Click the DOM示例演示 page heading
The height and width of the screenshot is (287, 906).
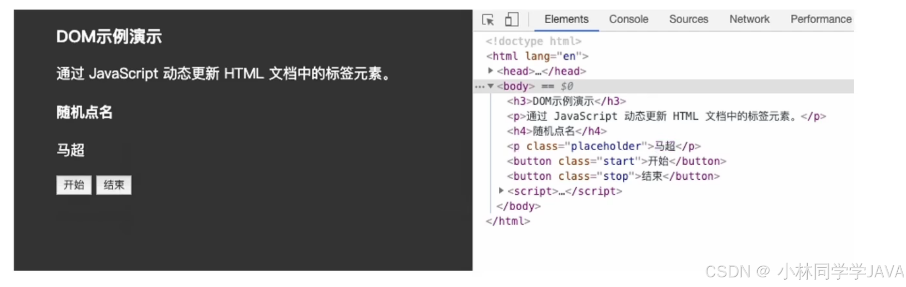click(109, 37)
